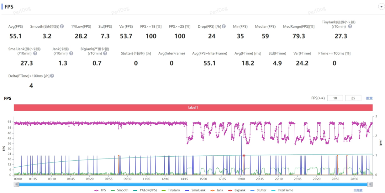Grab the left handle of time range slider
385x193 pixels.
(16, 184)
